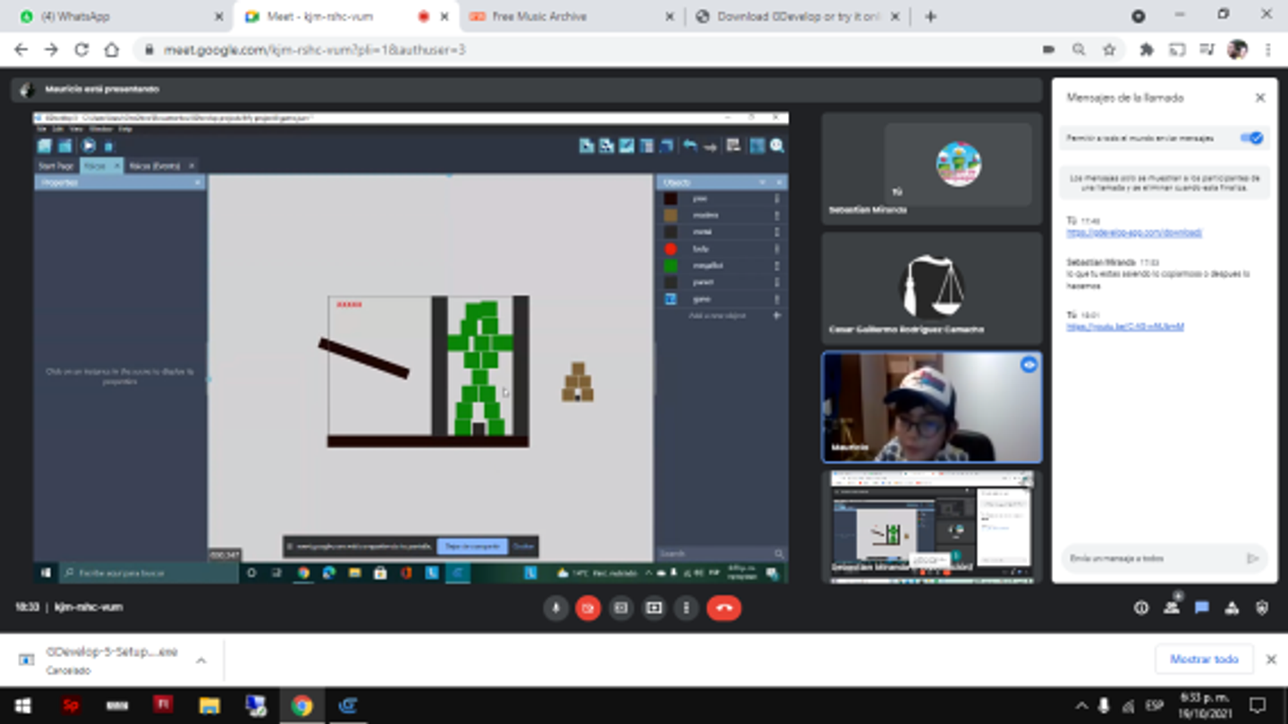The image size is (1288, 724).
Task: Click 'Mostrar todo' downloads button
Action: (x=1204, y=659)
